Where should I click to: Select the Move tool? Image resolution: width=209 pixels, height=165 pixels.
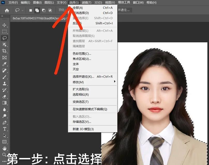tap(5, 25)
